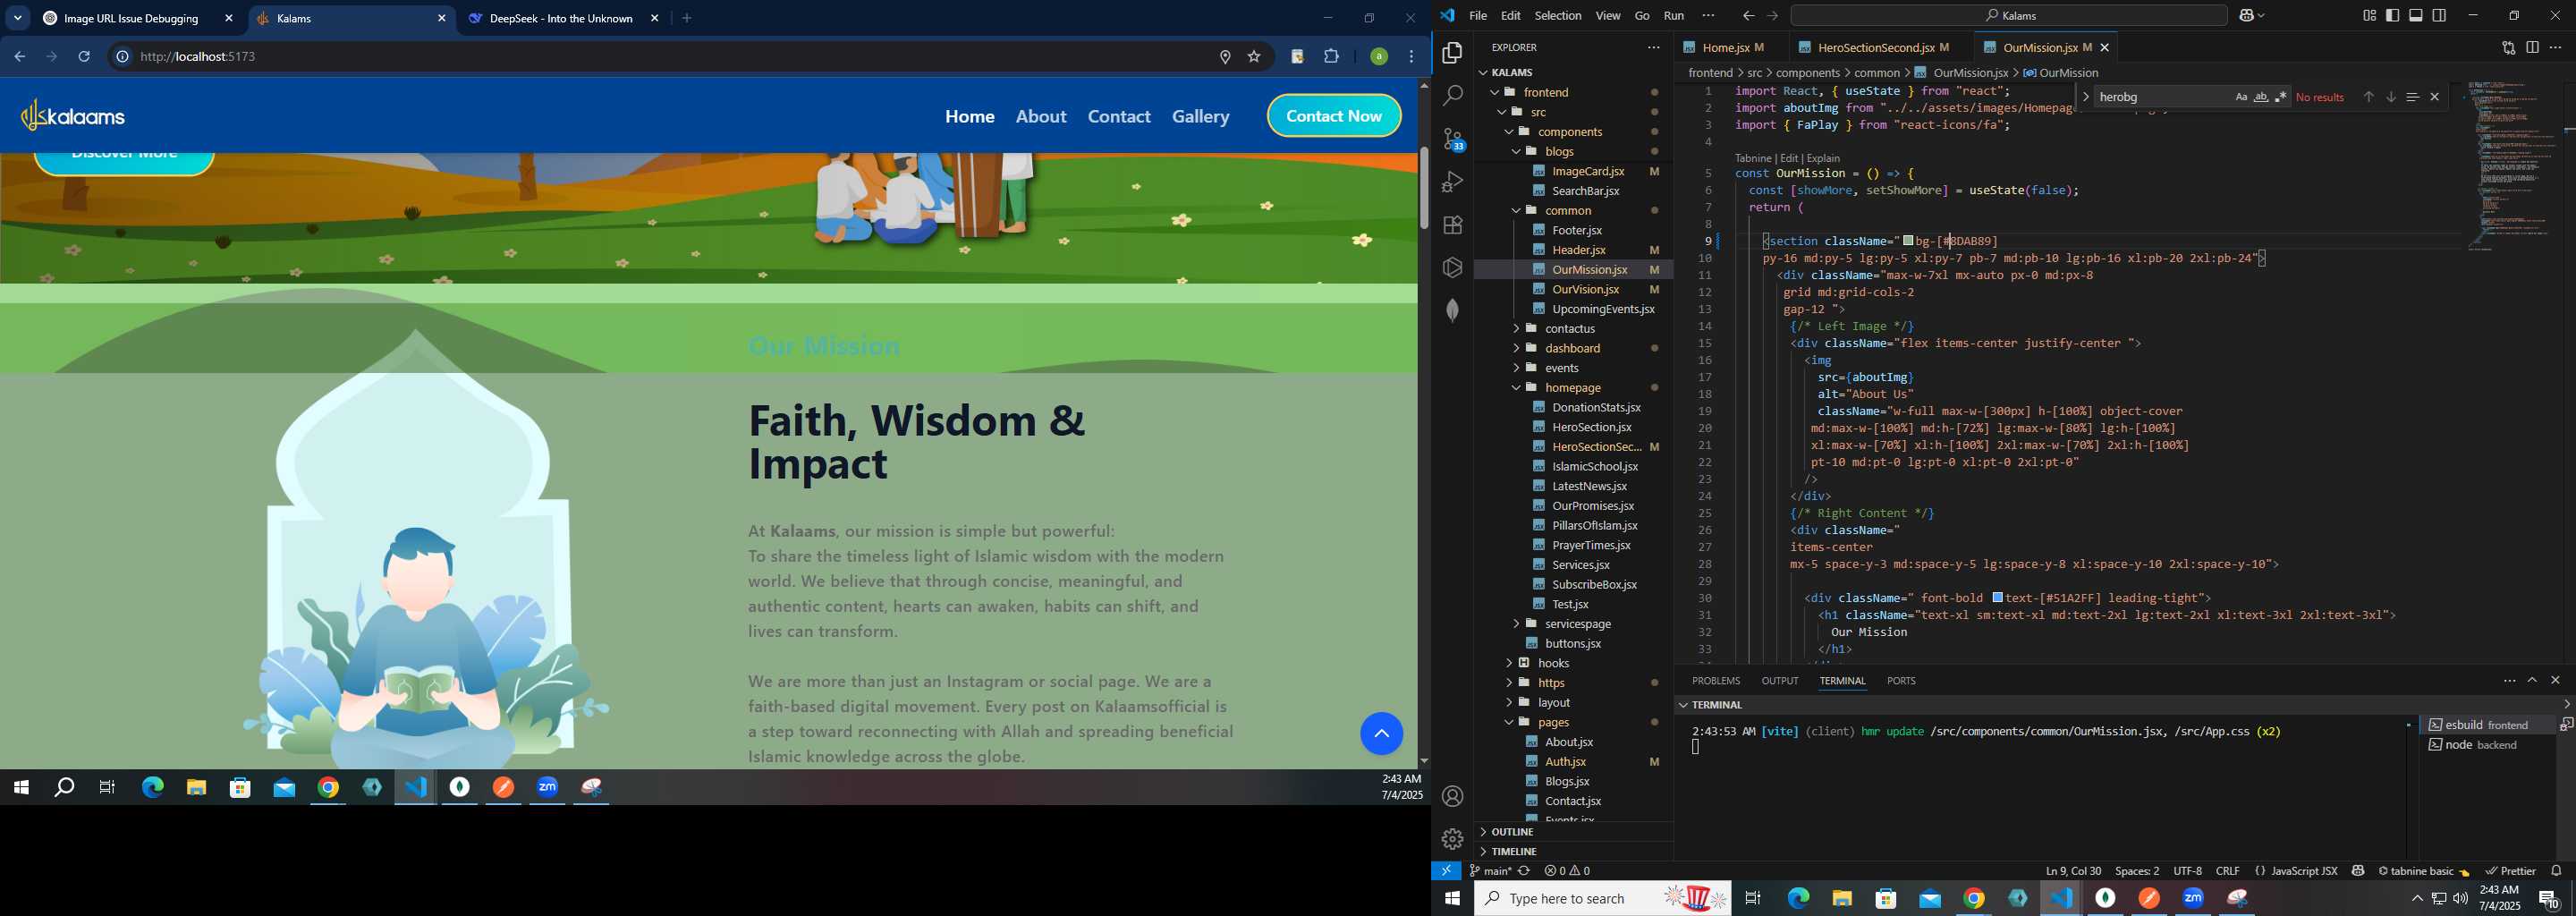Toggle Find in Selection in find widget
This screenshot has height=916, width=2576.
(x=2412, y=97)
